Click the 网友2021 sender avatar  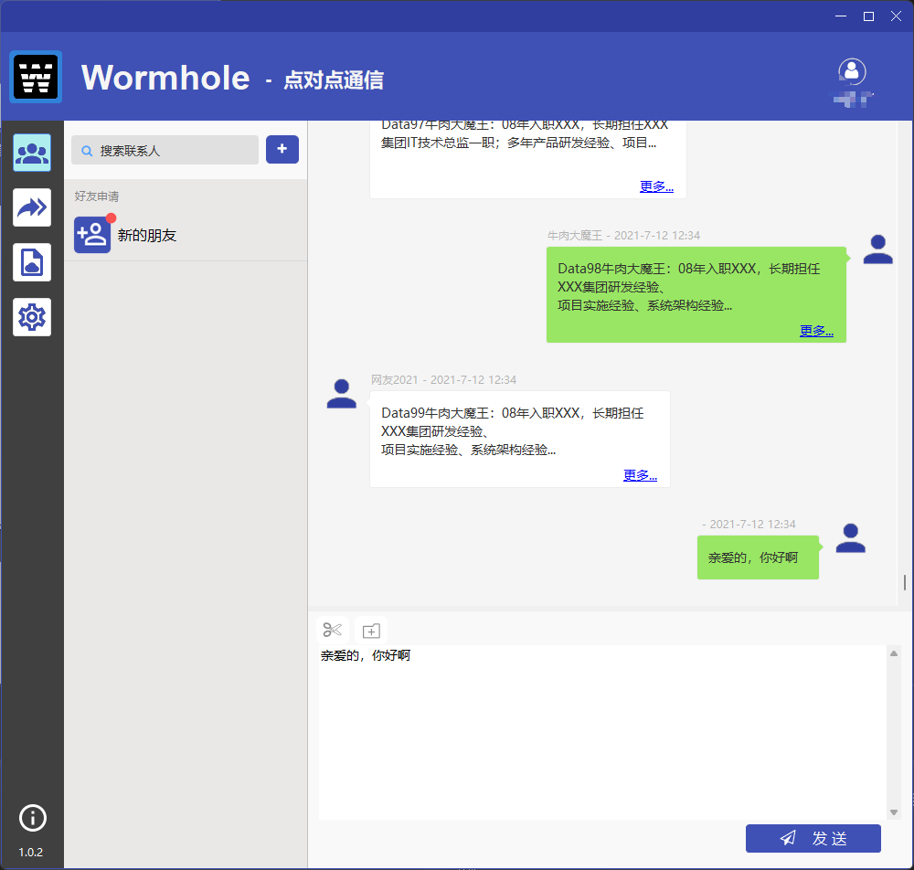(x=342, y=394)
